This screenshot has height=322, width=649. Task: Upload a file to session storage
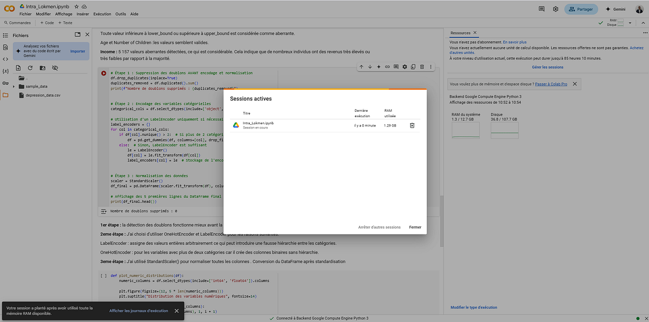tap(18, 68)
